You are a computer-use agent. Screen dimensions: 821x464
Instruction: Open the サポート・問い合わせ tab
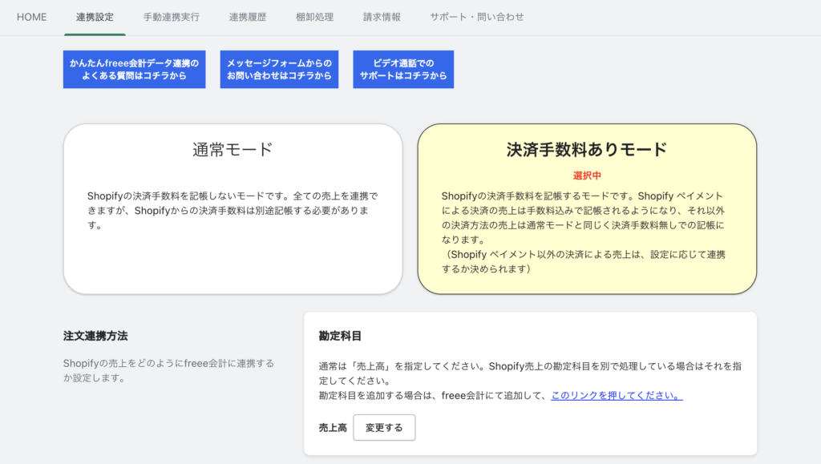(x=477, y=18)
